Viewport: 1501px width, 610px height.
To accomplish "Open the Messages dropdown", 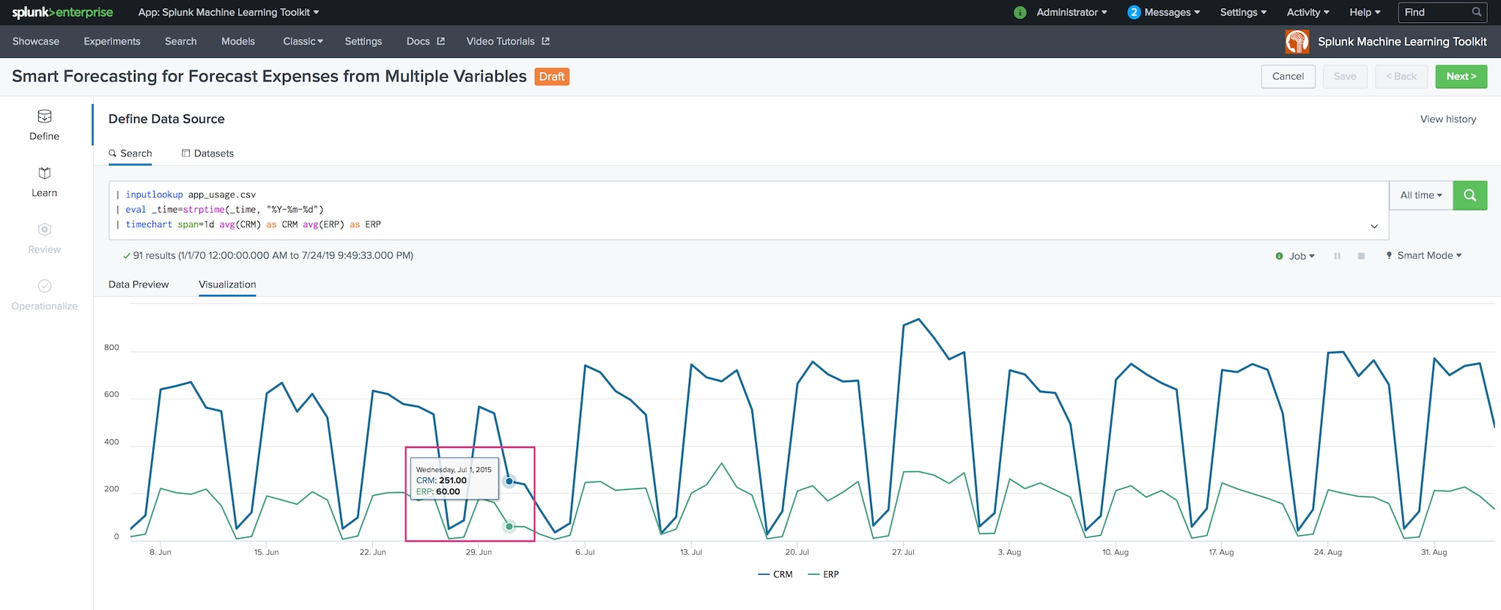I will point(1172,12).
